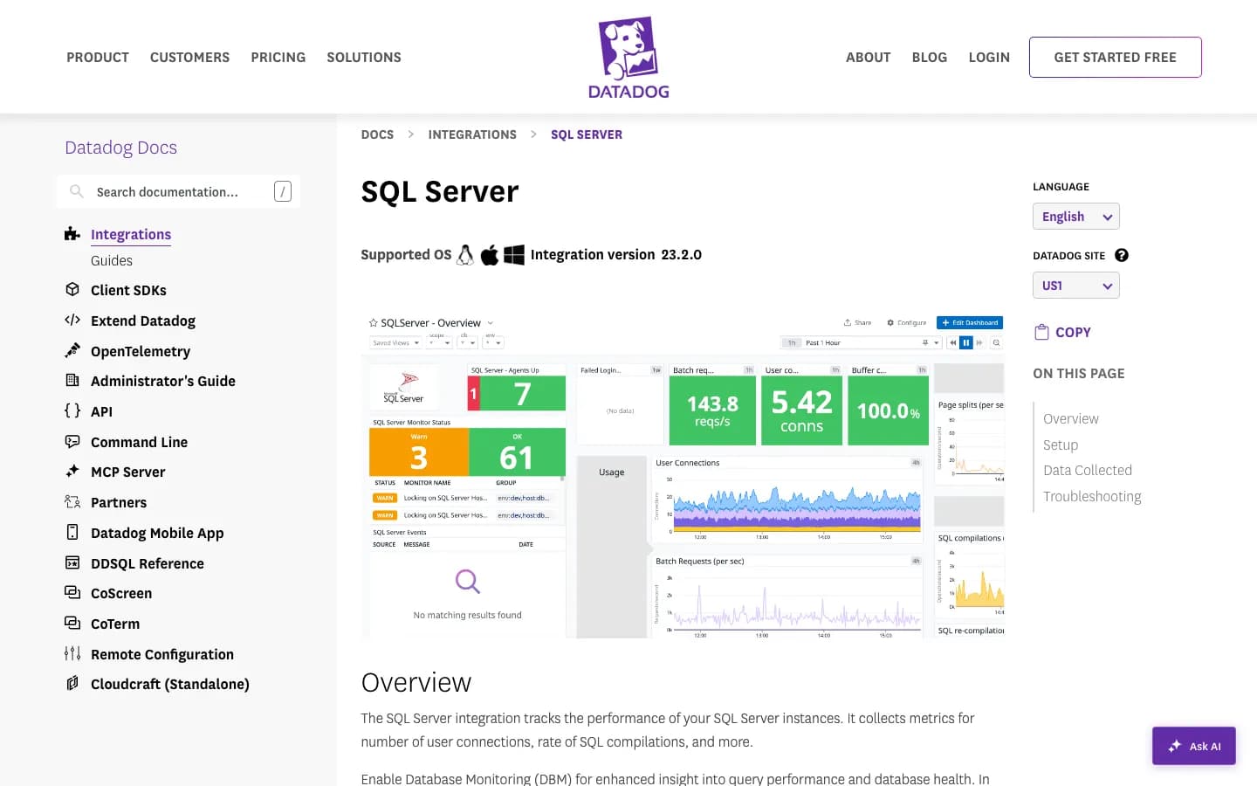
Task: Click the CoTerm icon
Action: [72, 623]
